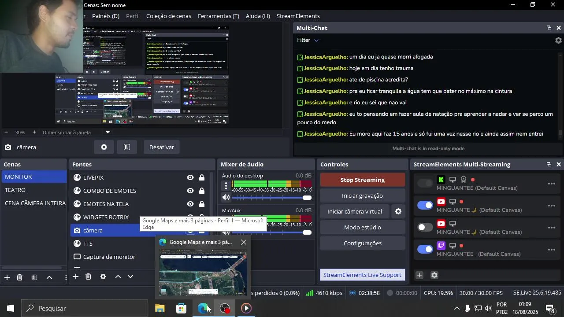Open câmera filters icon beside the gear
Viewport: 564px width, 317px height.
point(127,147)
